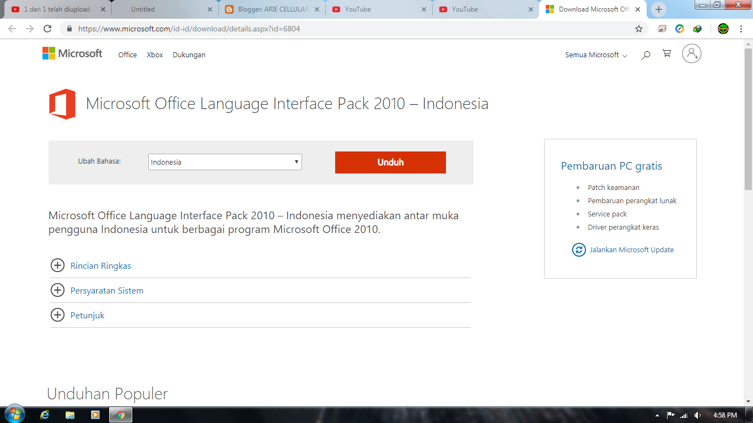Click the Chrome Remote Desktop extension icon
This screenshot has height=423, width=753.
coord(662,29)
